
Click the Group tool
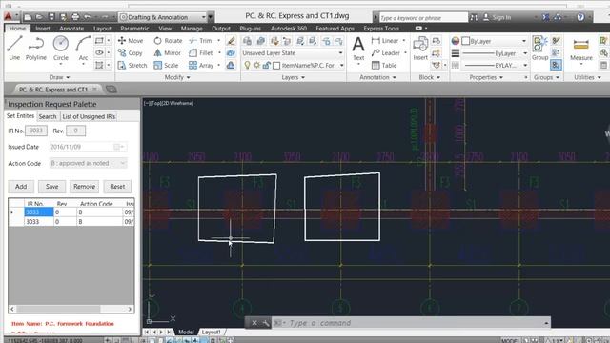(539, 49)
